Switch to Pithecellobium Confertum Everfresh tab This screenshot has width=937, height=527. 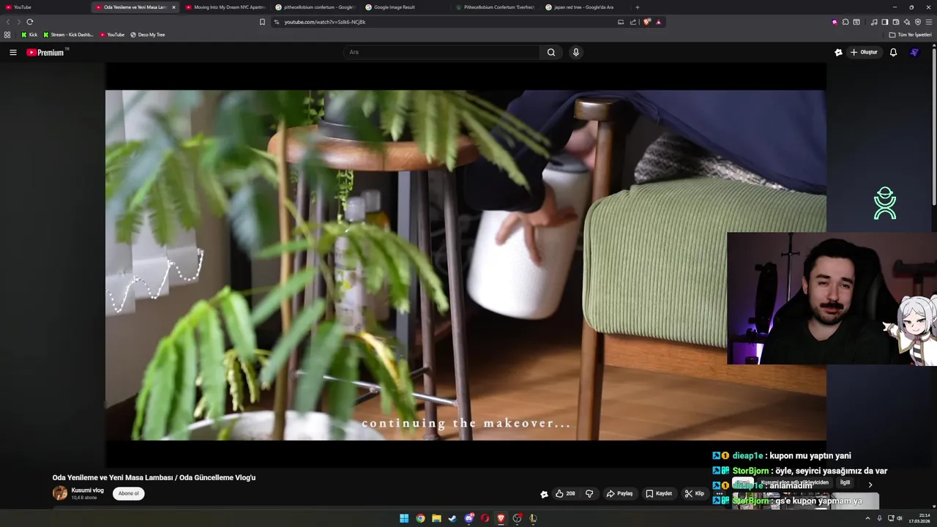tap(496, 7)
